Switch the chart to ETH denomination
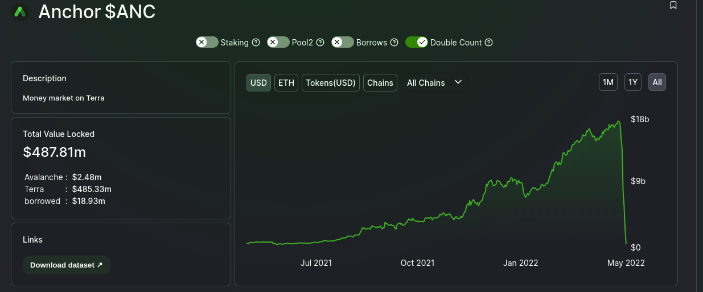Screen dimensions: 703x292 286,82
